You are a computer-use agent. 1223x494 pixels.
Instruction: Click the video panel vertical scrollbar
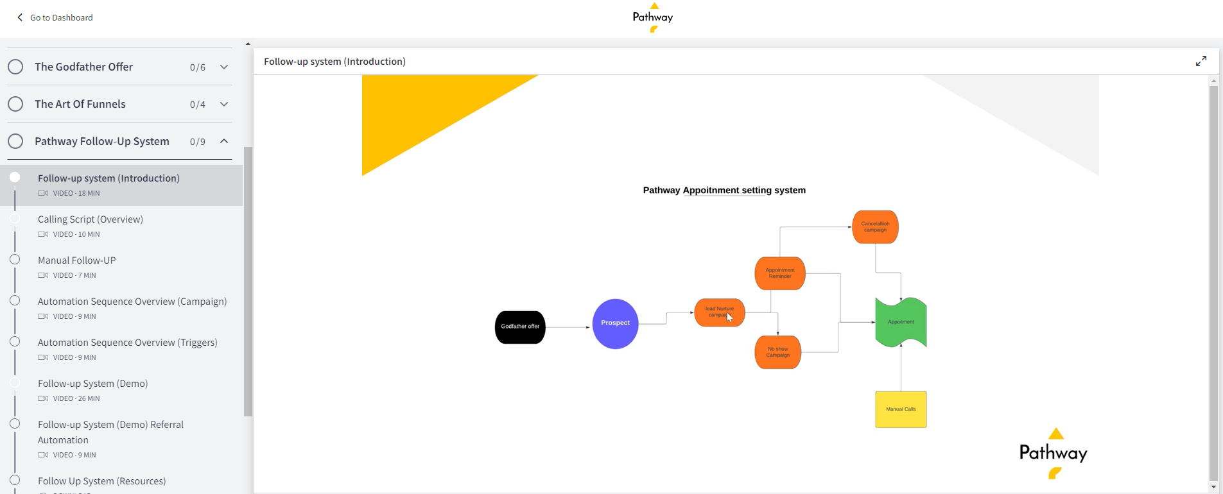(1213, 283)
